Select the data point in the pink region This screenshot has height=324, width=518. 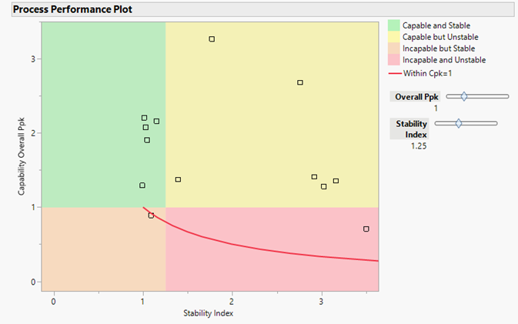point(366,229)
